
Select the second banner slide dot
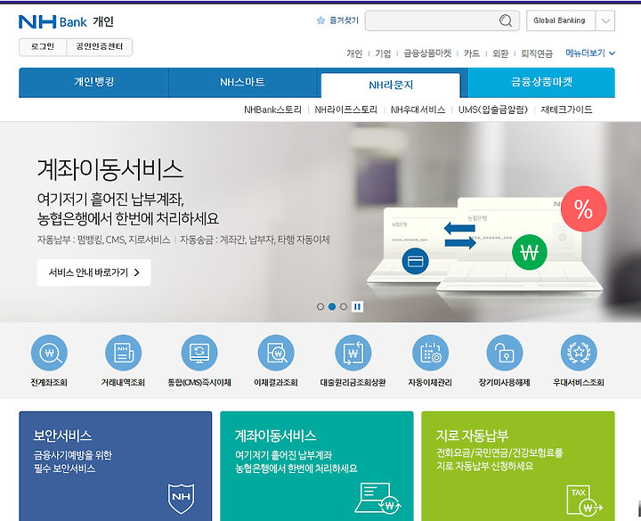point(332,306)
